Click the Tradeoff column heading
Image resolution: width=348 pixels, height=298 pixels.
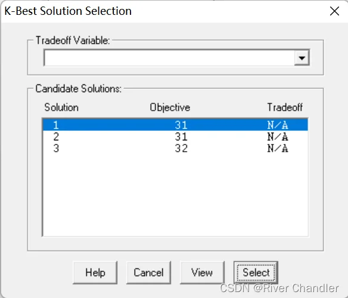point(285,108)
